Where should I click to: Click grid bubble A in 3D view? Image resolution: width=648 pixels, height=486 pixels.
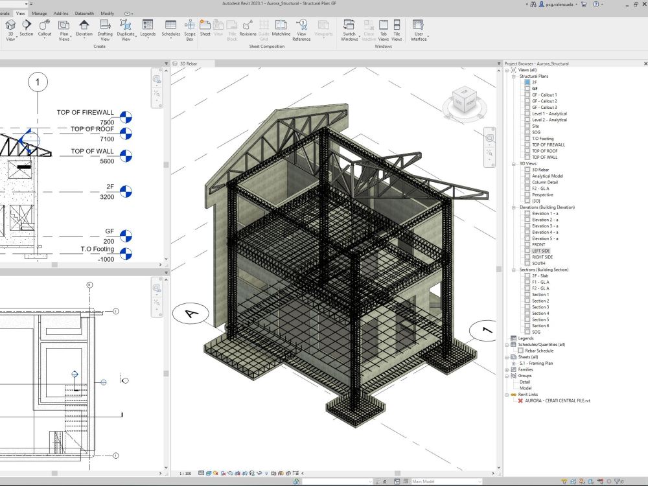pos(191,314)
